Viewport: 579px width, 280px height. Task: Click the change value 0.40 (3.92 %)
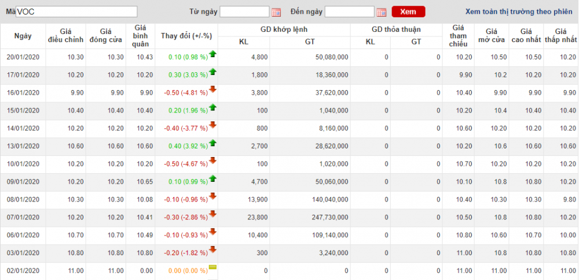coord(188,146)
